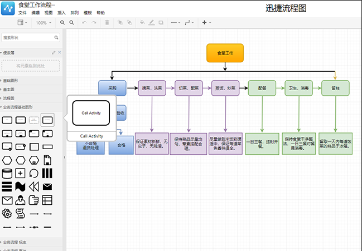Open the 帮助 menu

pos(100,13)
